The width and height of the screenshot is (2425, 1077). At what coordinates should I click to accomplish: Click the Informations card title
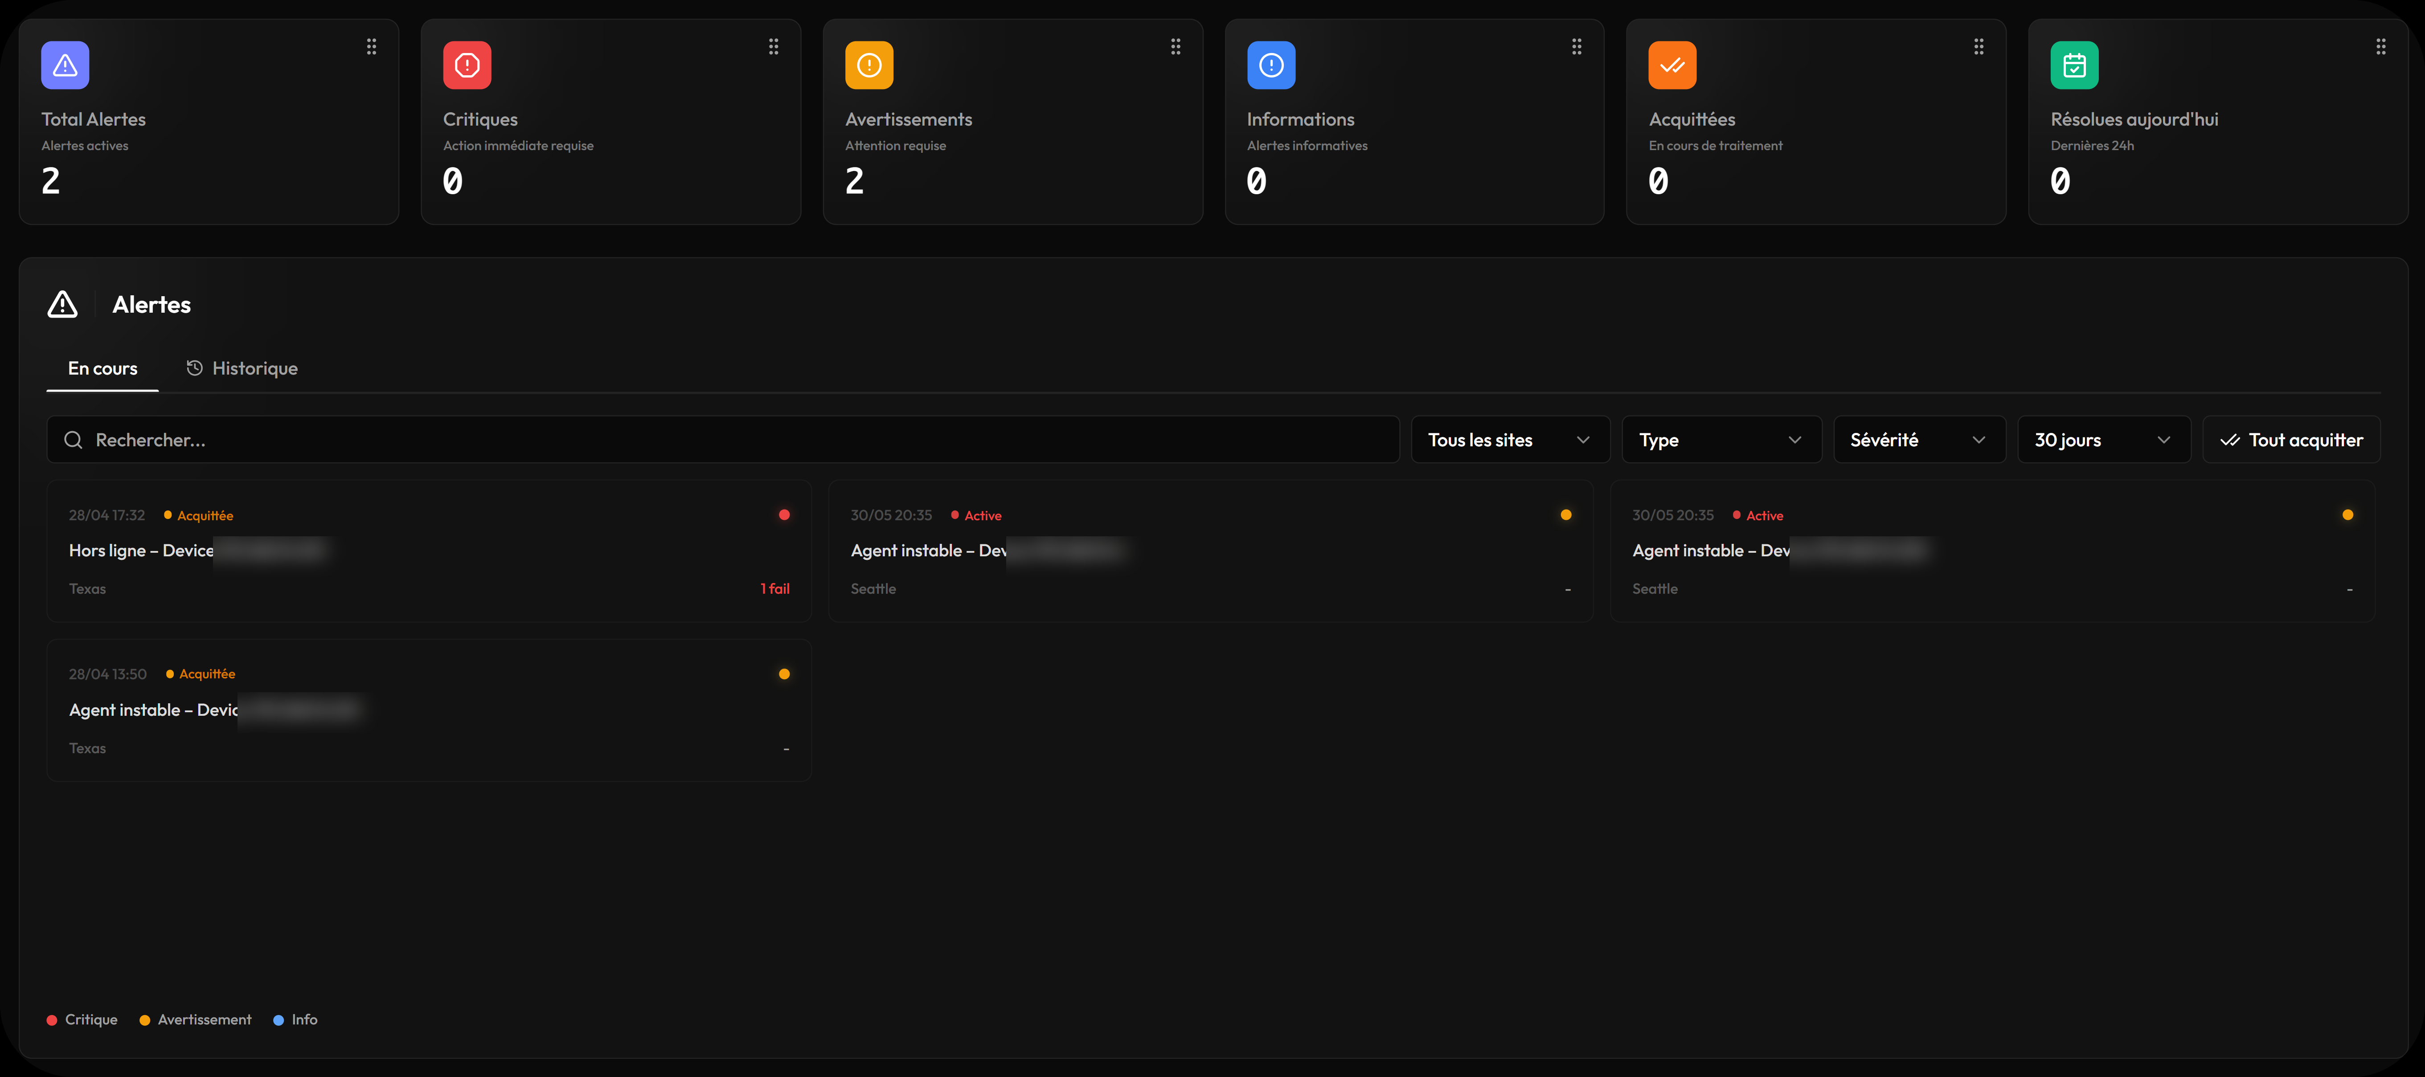[1301, 119]
